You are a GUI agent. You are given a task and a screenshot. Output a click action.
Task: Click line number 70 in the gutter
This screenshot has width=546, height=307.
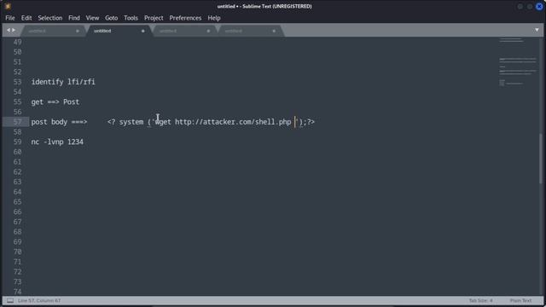(17, 252)
